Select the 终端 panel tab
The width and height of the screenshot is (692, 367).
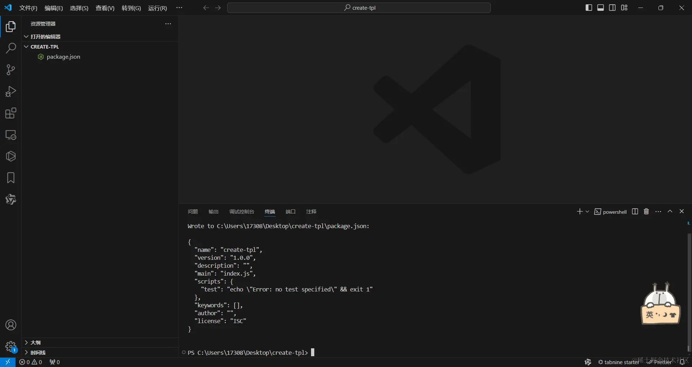[270, 212]
